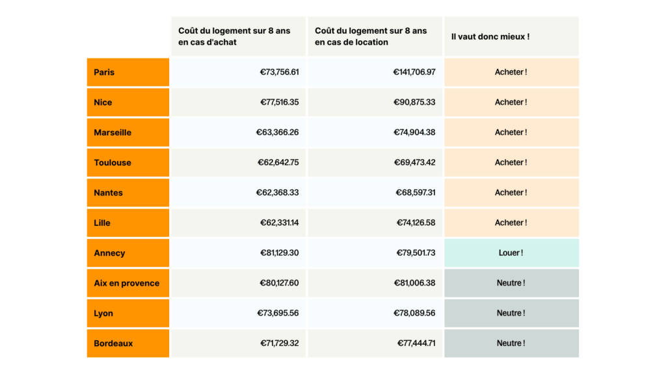
Task: Select Paris purchase cost €73,756.61
Action: [x=278, y=72]
